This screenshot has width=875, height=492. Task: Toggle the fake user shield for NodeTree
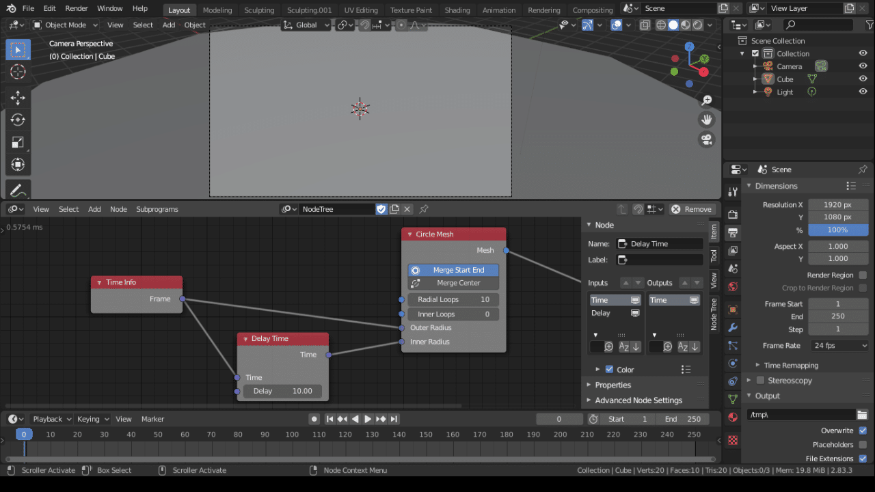pos(381,209)
